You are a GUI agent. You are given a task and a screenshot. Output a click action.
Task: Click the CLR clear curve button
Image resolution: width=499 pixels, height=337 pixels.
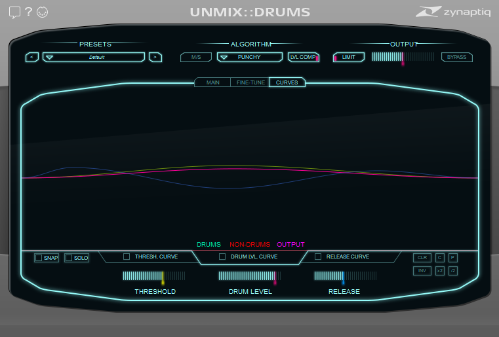[x=422, y=258]
